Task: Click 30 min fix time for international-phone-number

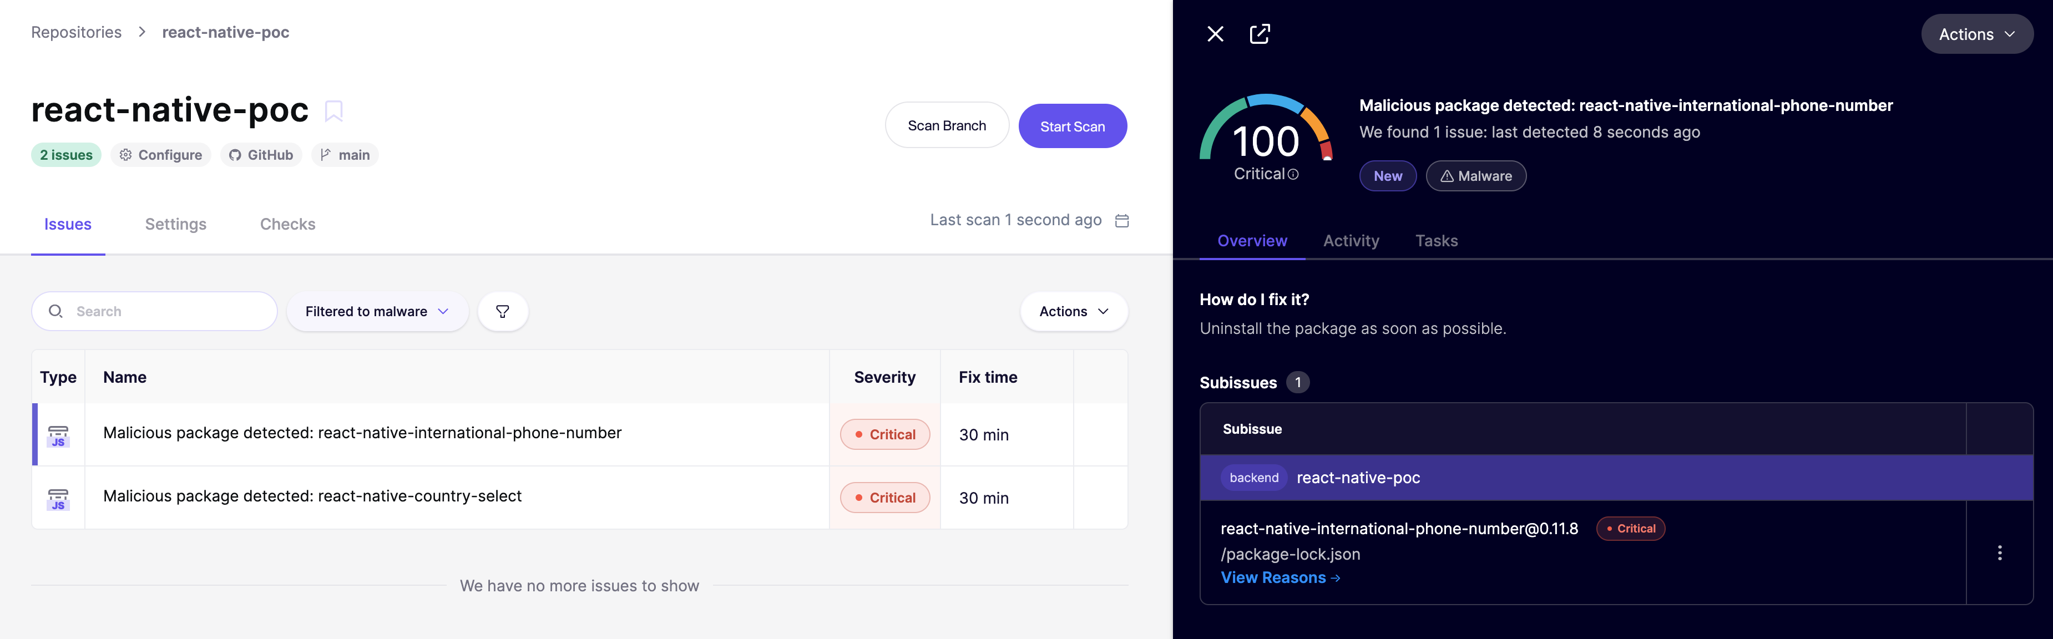Action: [x=983, y=435]
